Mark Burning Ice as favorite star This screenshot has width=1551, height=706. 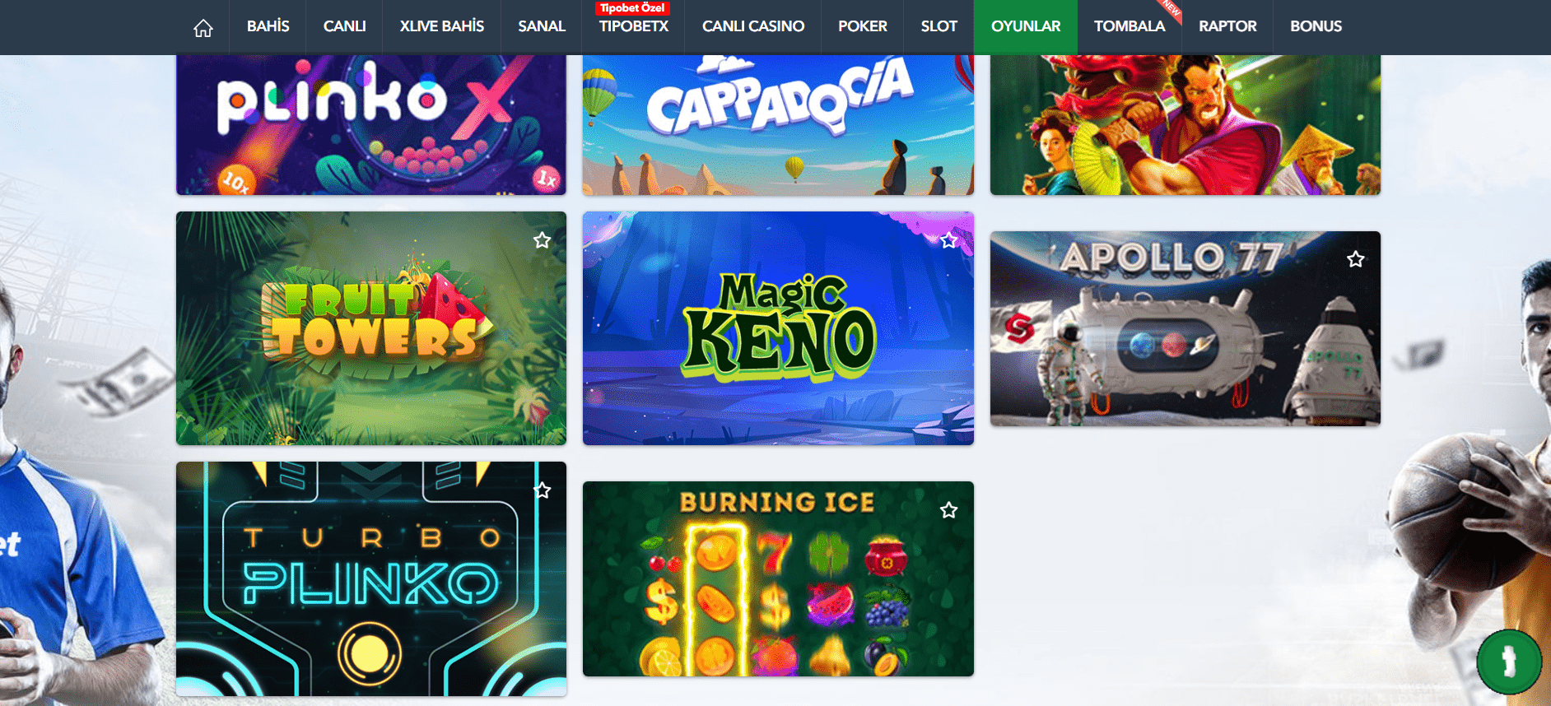click(948, 510)
